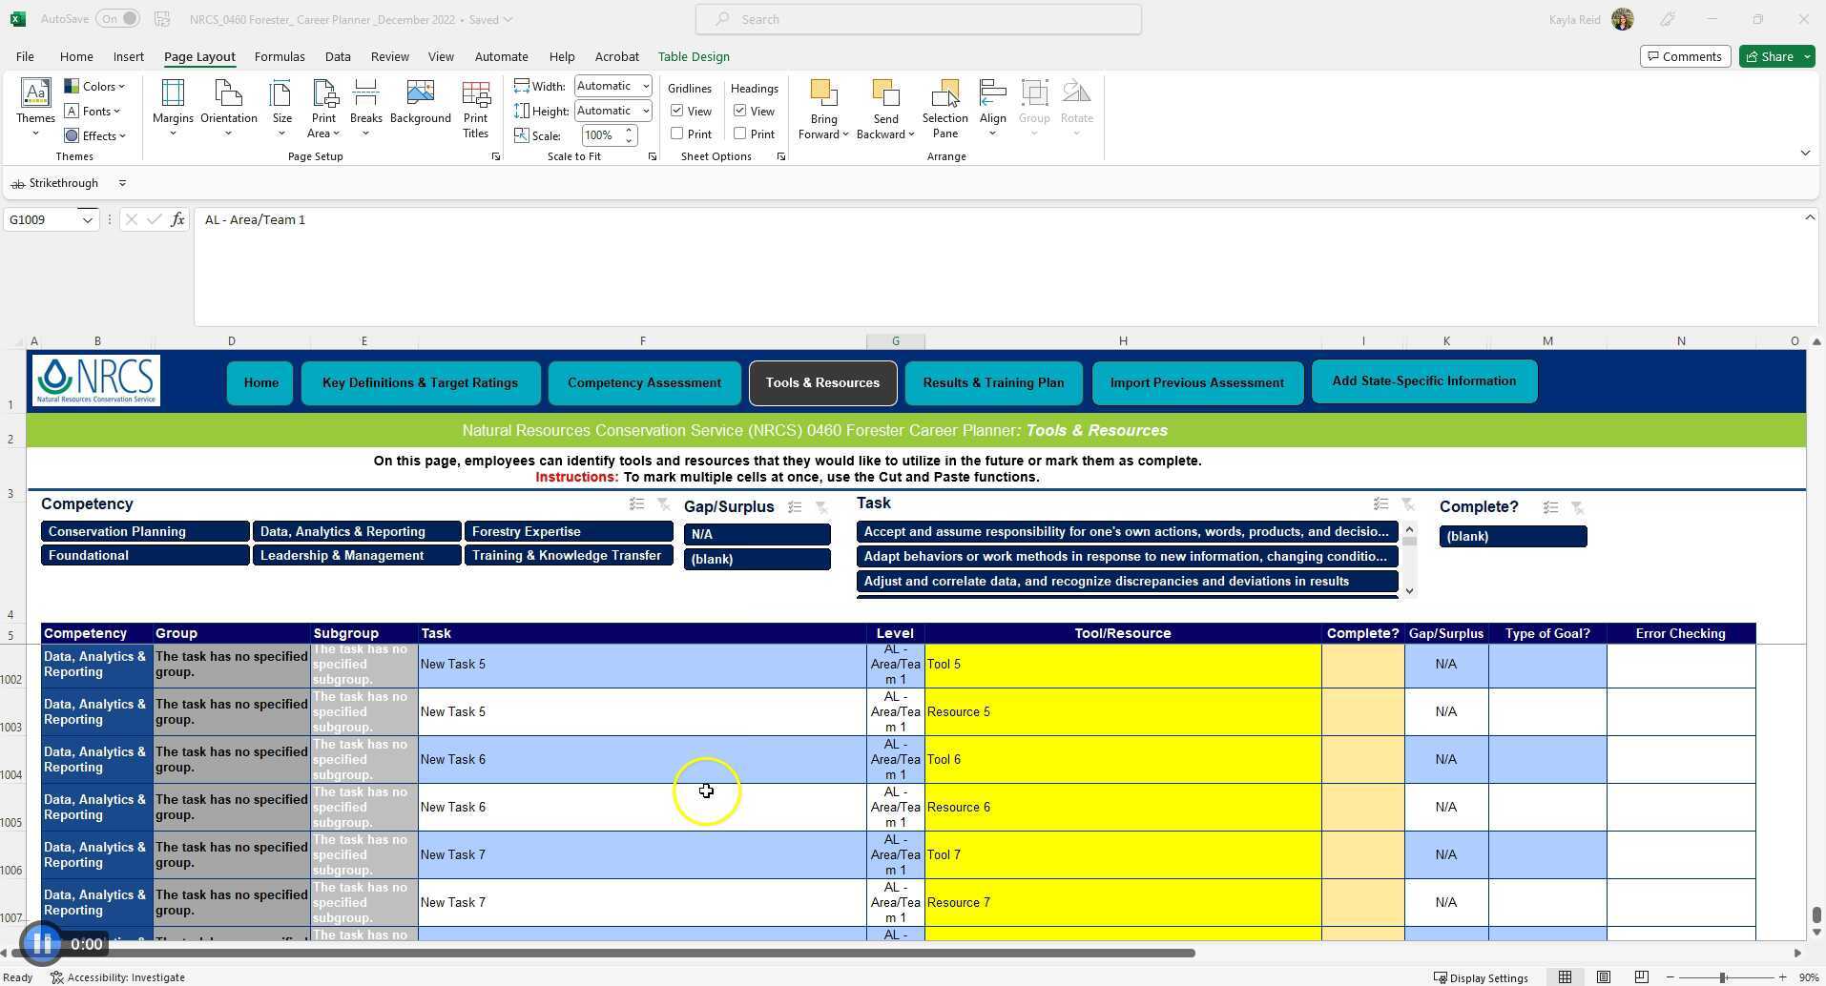Viewport: 1826px width, 986px height.
Task: Click the Results & Training Plan button
Action: tap(992, 382)
